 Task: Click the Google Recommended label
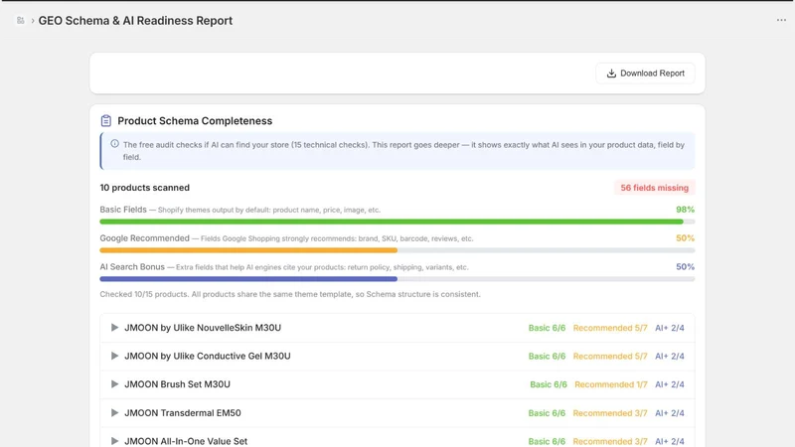pos(144,238)
